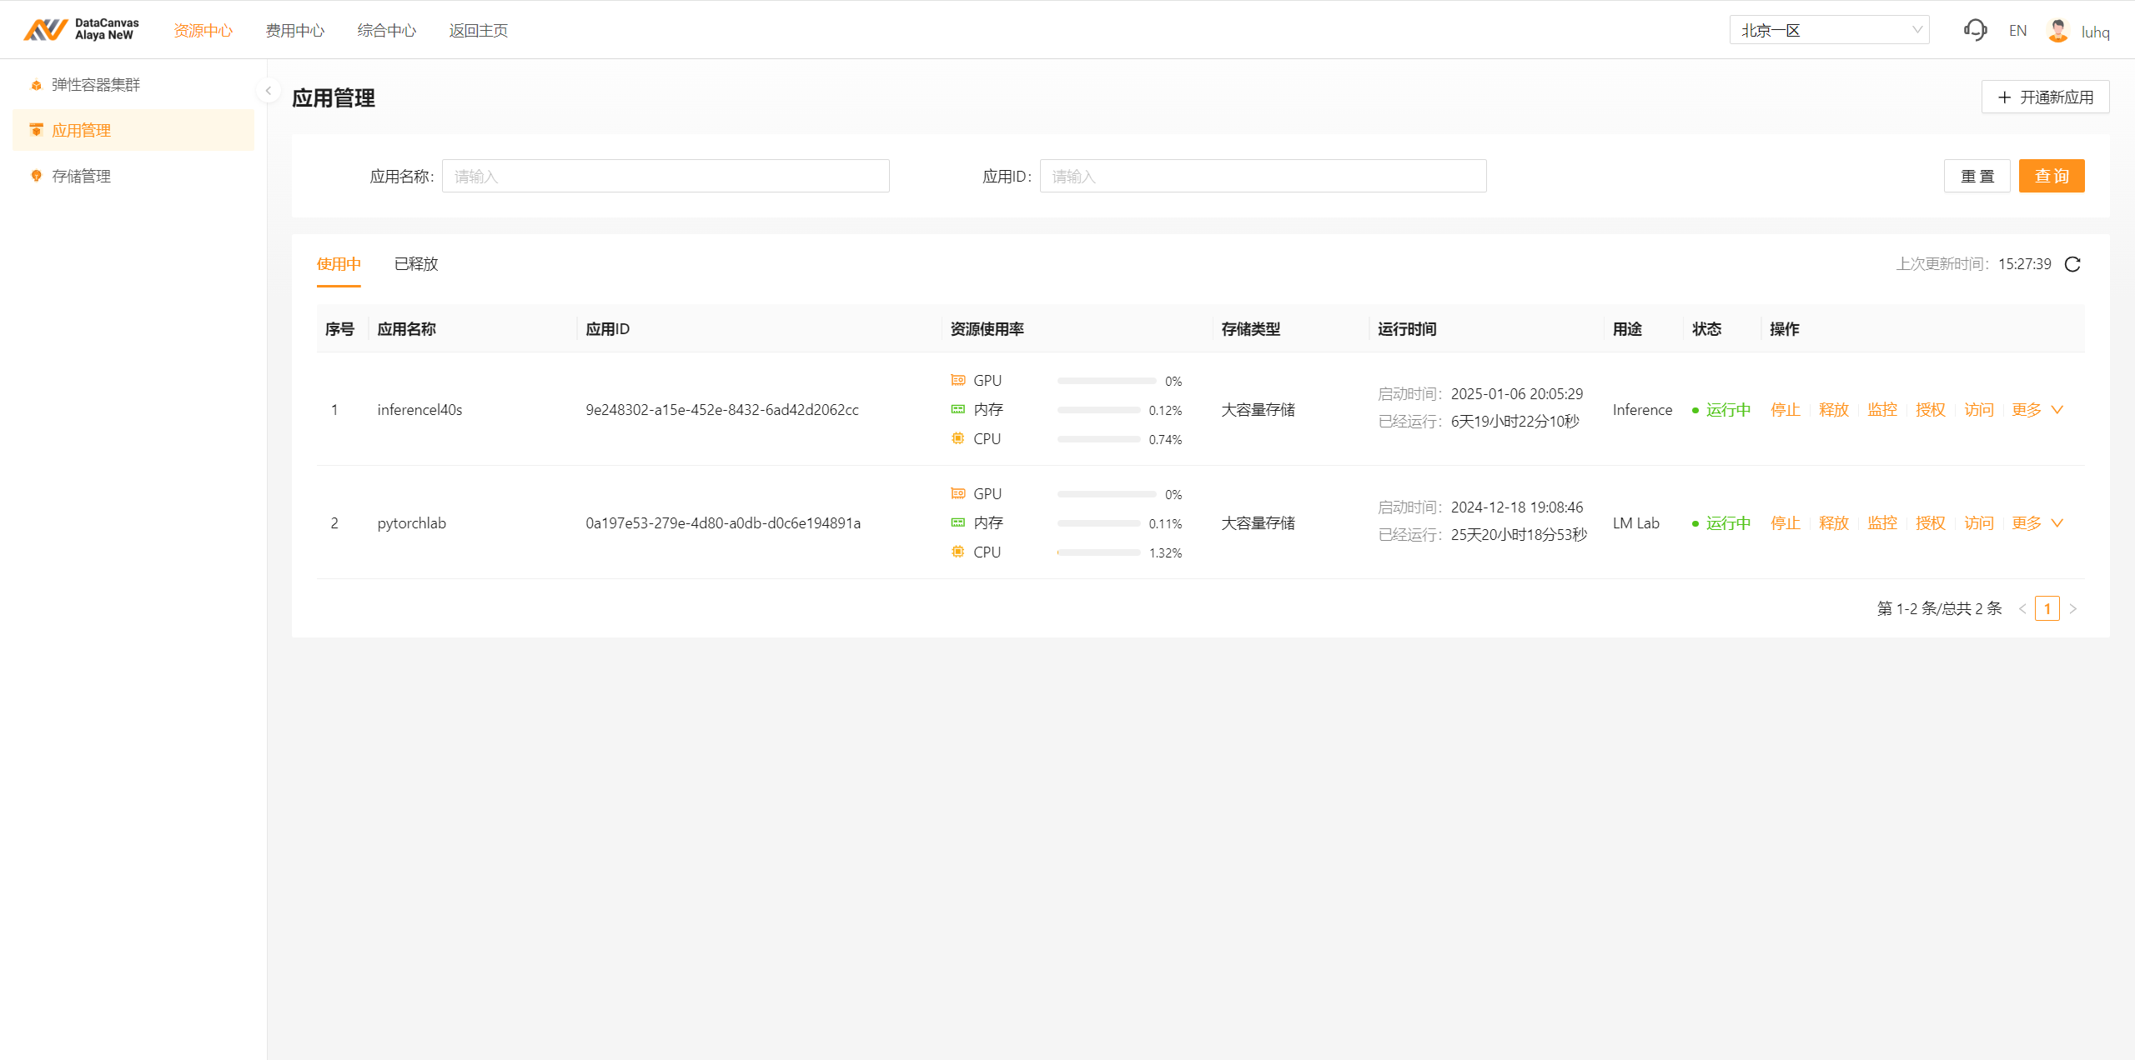Image resolution: width=2135 pixels, height=1060 pixels.
Task: Switch to the 已释放 tab
Action: (x=415, y=264)
